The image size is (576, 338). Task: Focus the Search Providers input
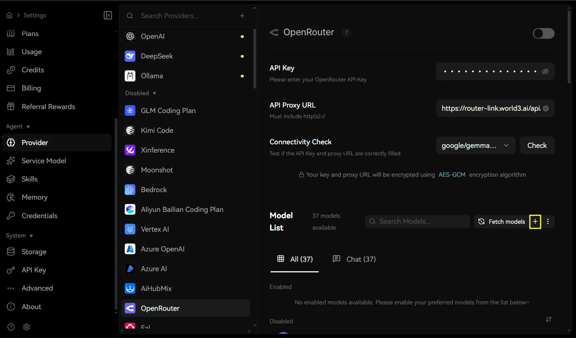pos(186,16)
